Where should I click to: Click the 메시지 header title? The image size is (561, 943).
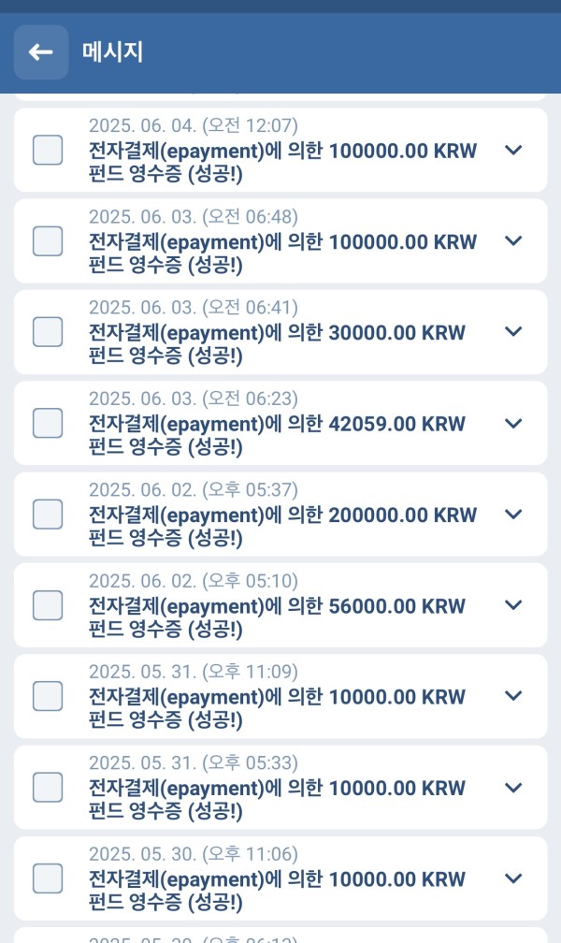pyautogui.click(x=112, y=52)
